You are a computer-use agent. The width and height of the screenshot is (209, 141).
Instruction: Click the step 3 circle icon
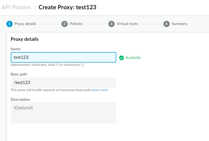111,24
